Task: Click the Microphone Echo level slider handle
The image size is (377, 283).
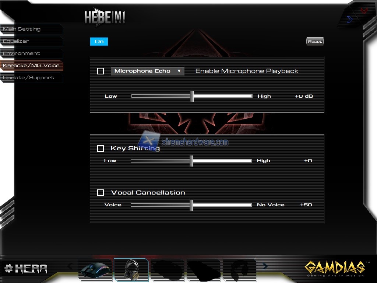Action: tap(192, 97)
